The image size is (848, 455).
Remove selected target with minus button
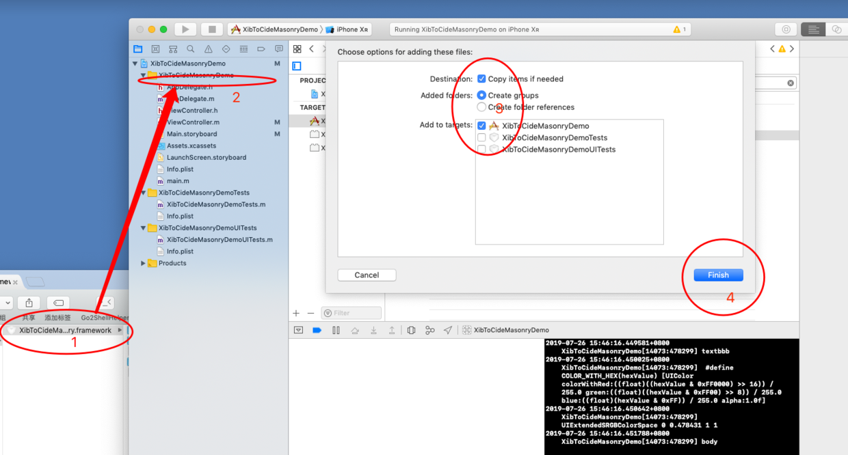(310, 313)
